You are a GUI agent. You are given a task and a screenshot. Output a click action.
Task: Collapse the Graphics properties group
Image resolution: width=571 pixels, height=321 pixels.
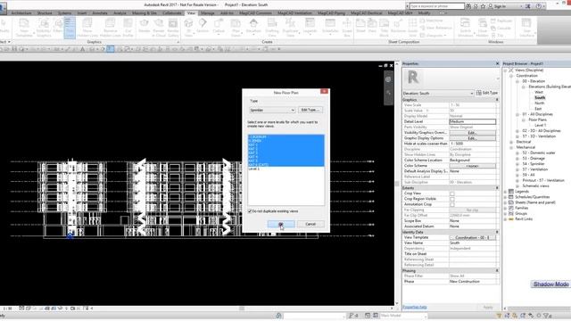click(497, 100)
